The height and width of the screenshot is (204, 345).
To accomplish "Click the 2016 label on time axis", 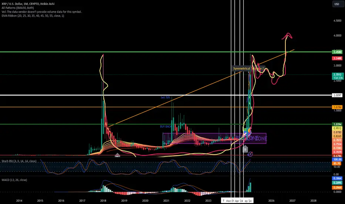I will [61, 201].
